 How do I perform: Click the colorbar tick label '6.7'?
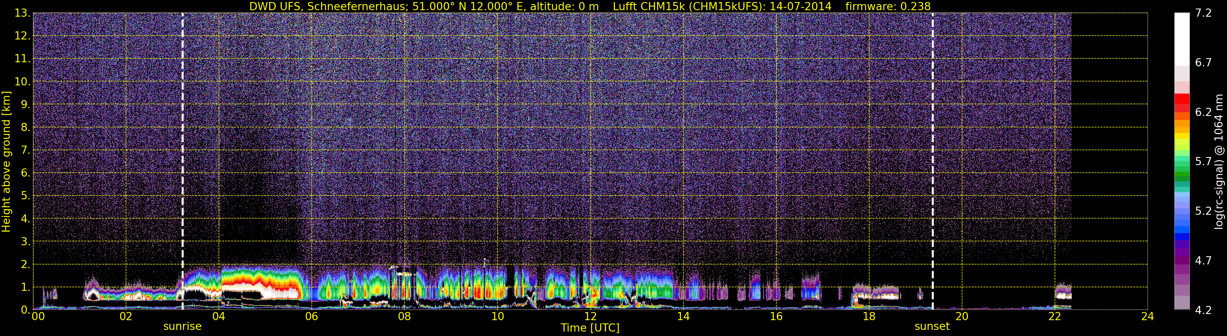1203,63
